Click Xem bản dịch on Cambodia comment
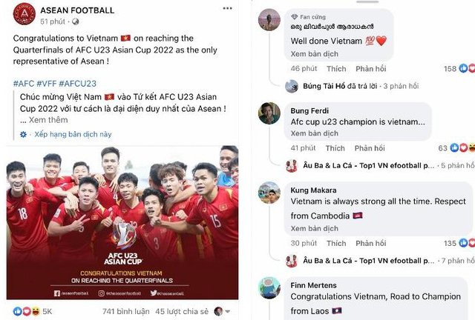 [x=314, y=229]
